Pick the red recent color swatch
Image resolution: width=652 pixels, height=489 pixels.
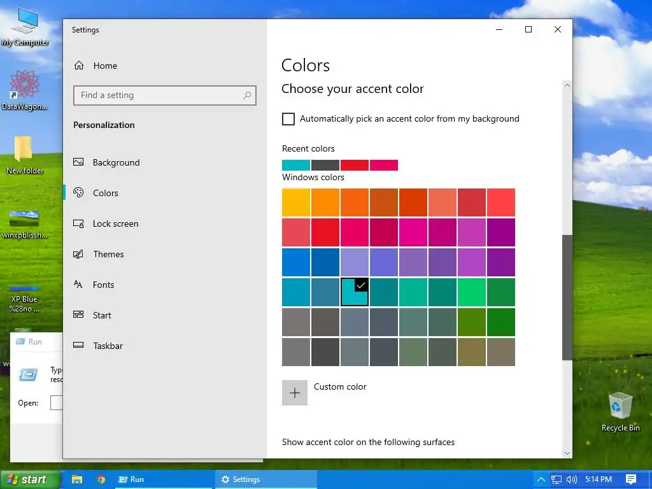coord(354,165)
